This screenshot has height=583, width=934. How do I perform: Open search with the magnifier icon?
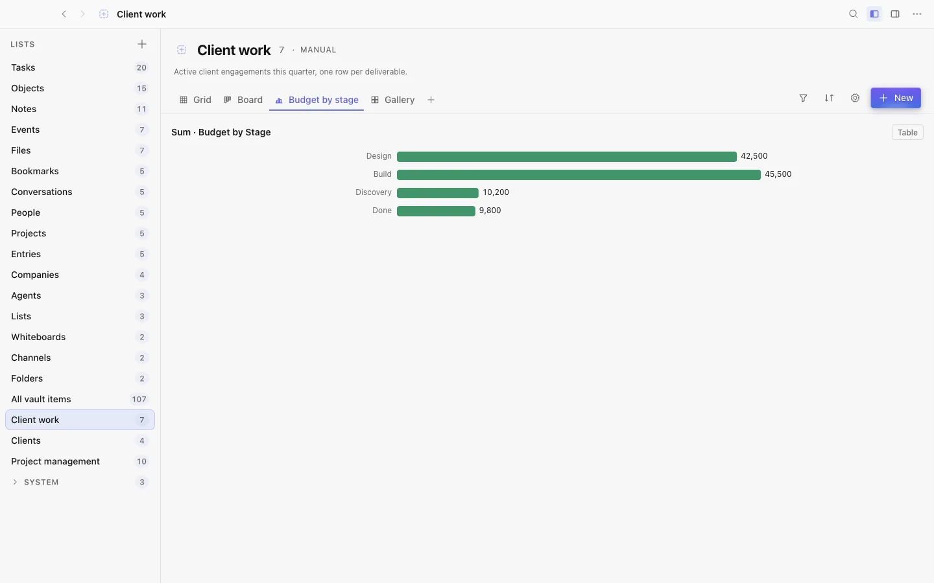click(854, 14)
